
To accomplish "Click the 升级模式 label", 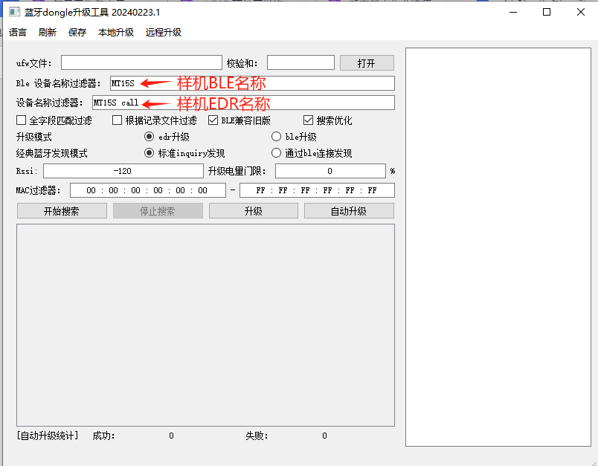I will click(x=34, y=137).
